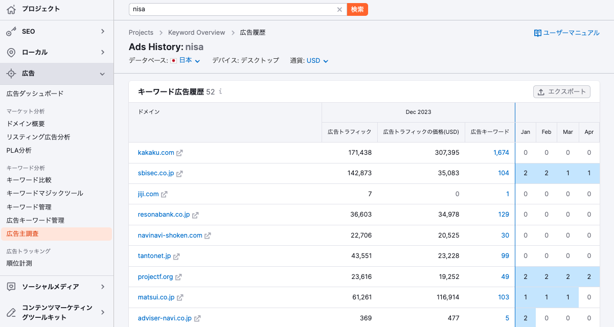614x327 pixels.
Task: Open キーワード比較 in the sidebar
Action: [x=29, y=180]
